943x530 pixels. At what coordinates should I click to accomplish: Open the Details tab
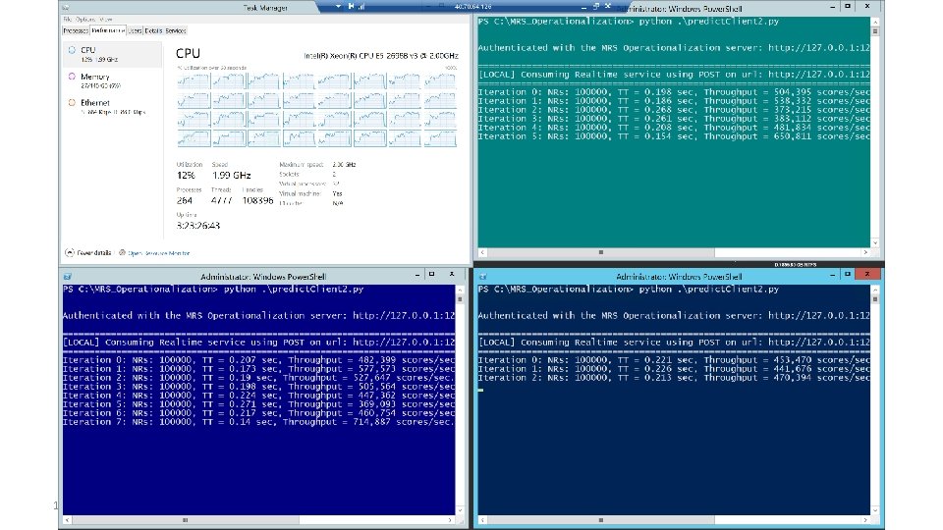click(x=153, y=30)
